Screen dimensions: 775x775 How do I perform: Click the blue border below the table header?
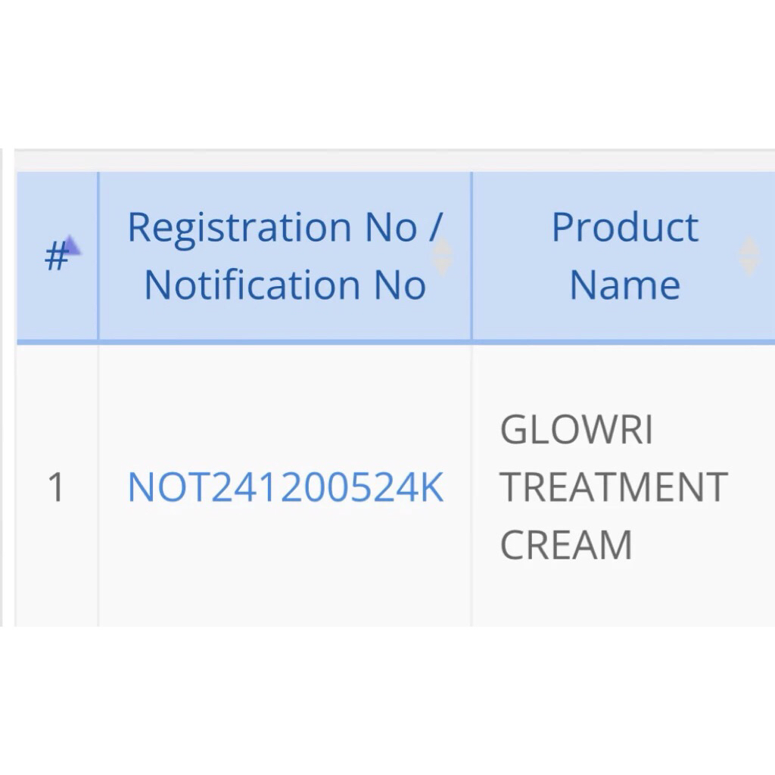(x=394, y=342)
